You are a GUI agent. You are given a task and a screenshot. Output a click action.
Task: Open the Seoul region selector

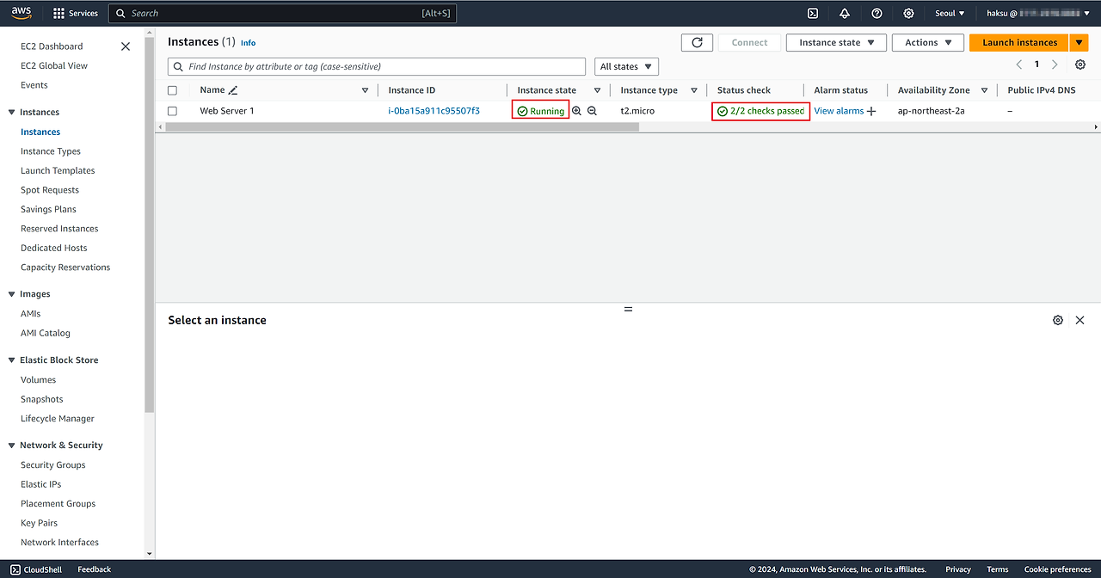point(950,13)
